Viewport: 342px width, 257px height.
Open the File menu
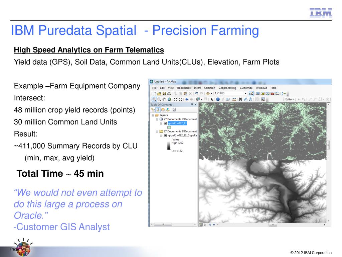point(154,88)
